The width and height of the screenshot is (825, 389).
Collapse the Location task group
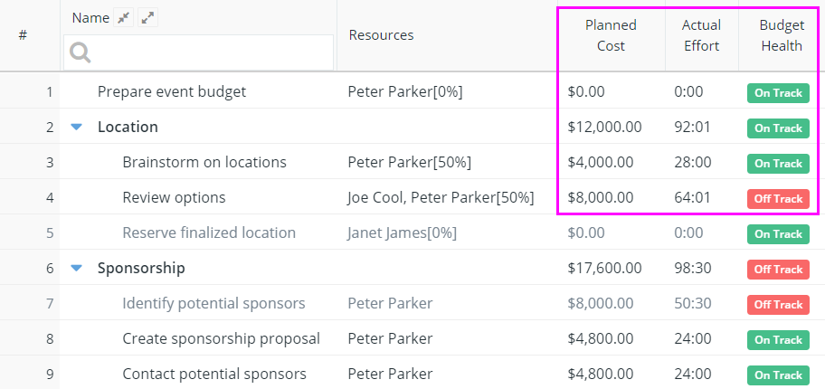click(77, 127)
